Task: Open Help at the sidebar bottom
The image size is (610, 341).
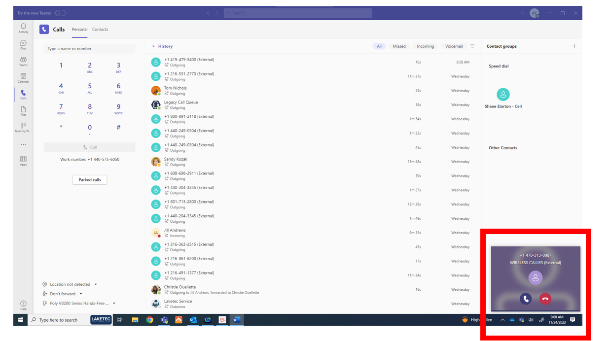Action: pos(23,306)
